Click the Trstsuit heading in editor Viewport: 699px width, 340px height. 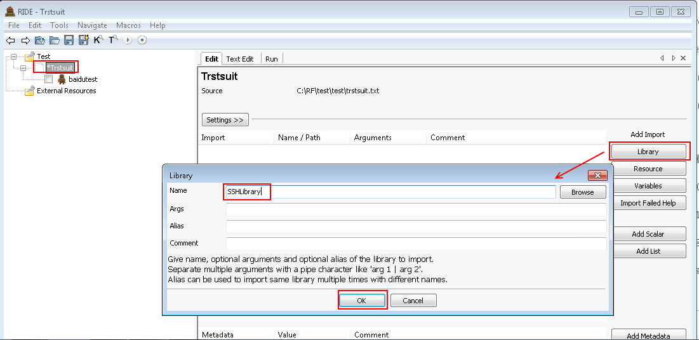220,76
